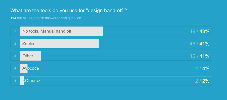Click rank number 5 beside <Others>
The height and width of the screenshot is (100, 227).
[x=15, y=81]
